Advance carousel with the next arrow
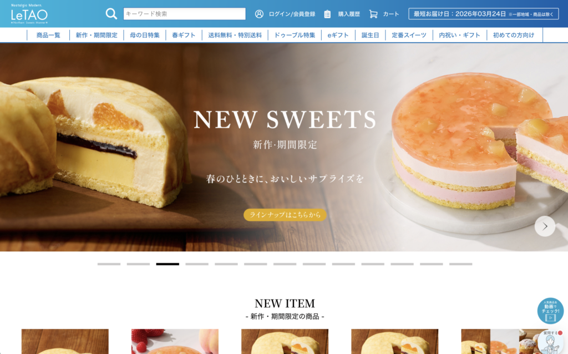 click(545, 226)
